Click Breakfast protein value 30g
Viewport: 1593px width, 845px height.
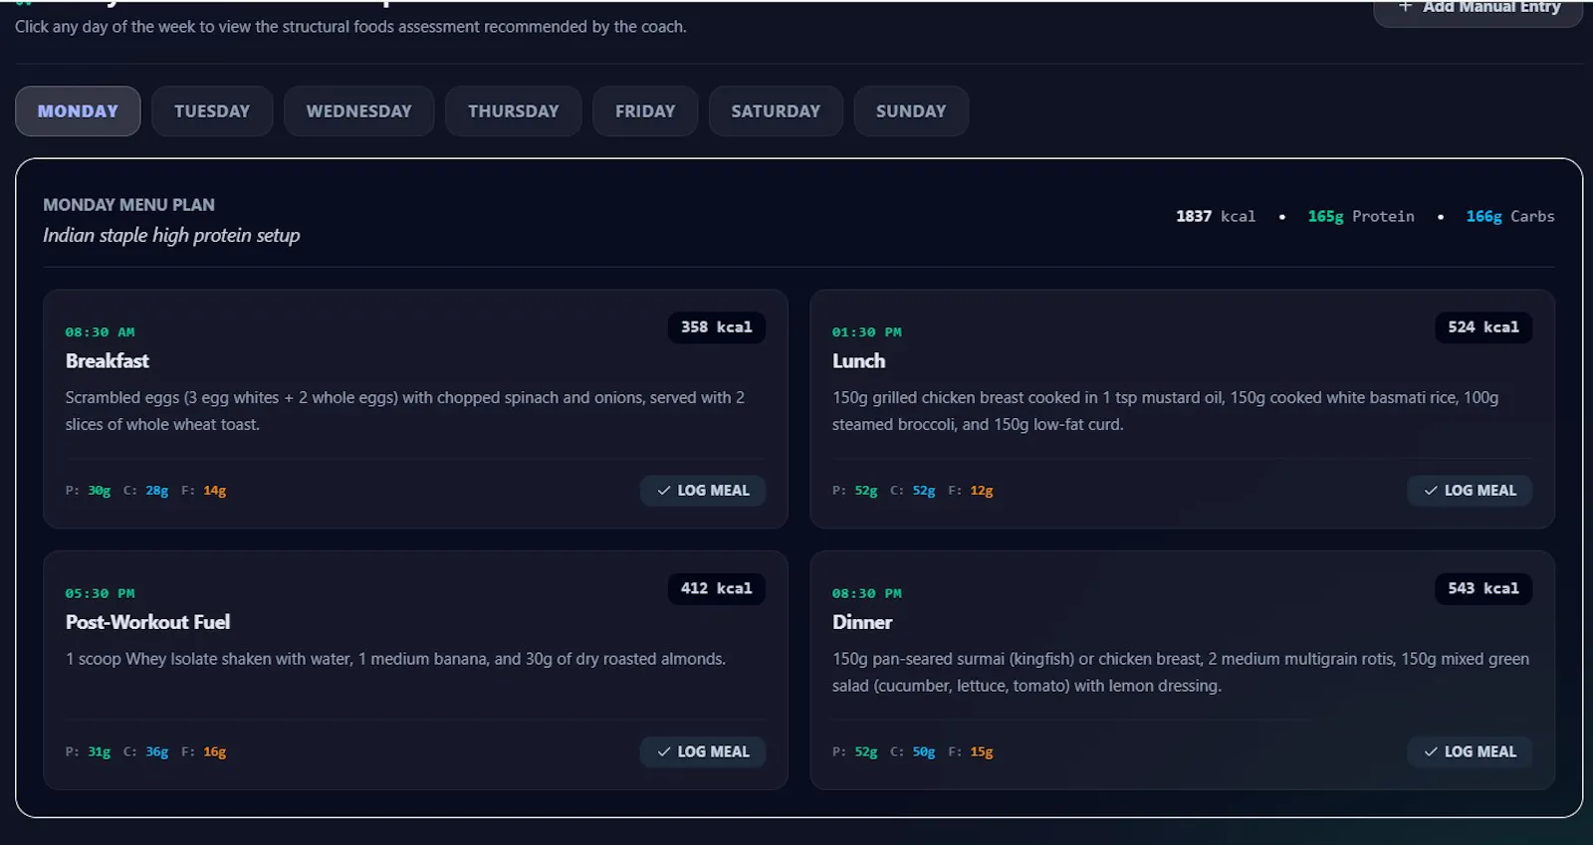click(x=99, y=491)
